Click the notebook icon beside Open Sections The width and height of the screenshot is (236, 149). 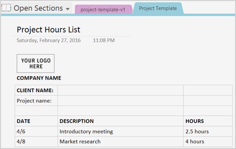point(6,8)
